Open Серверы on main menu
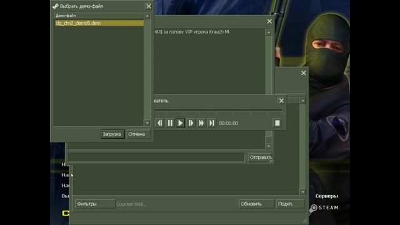 tap(326, 196)
